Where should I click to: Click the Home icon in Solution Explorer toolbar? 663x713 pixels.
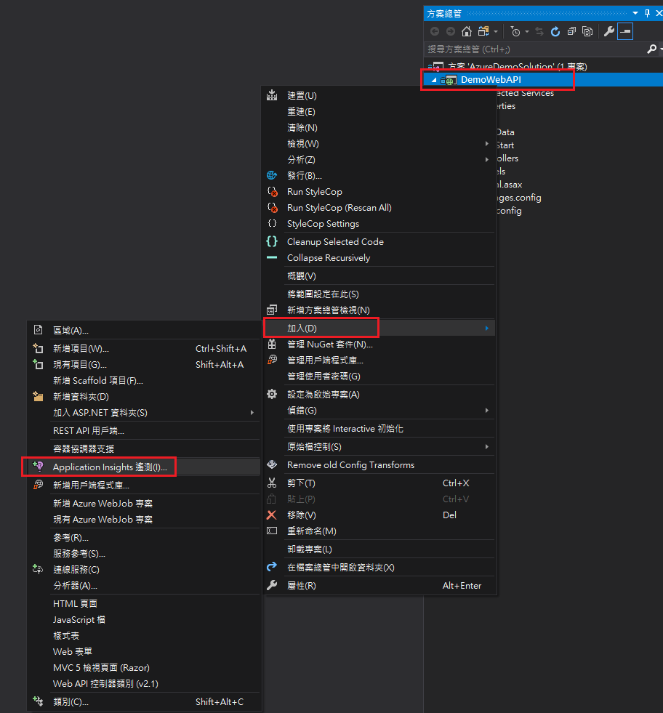(x=467, y=31)
